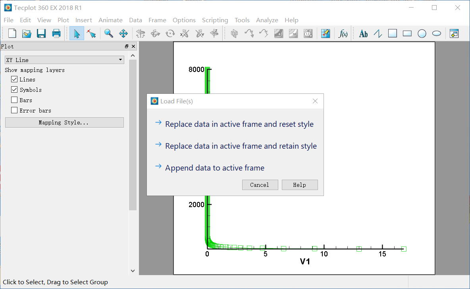The image size is (470, 289).
Task: Open the Options menu
Action: pos(184,20)
